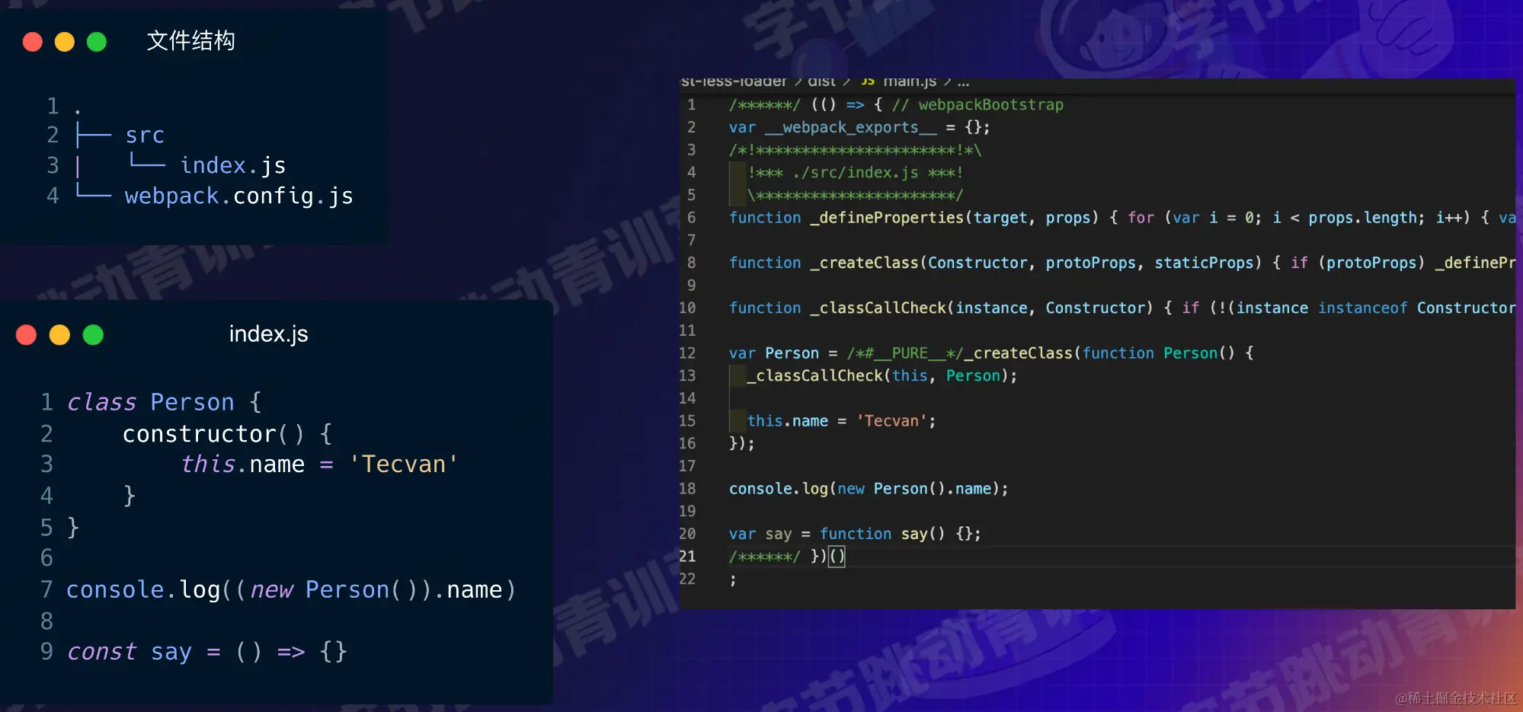Viewport: 1523px width, 712px height.
Task: Click 'var say = function say() {};' line
Action: (x=855, y=534)
